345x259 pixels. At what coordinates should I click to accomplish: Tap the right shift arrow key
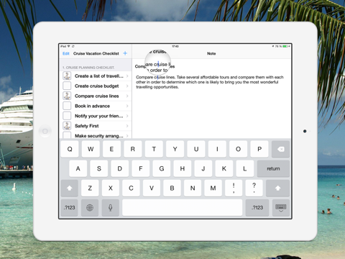click(277, 188)
